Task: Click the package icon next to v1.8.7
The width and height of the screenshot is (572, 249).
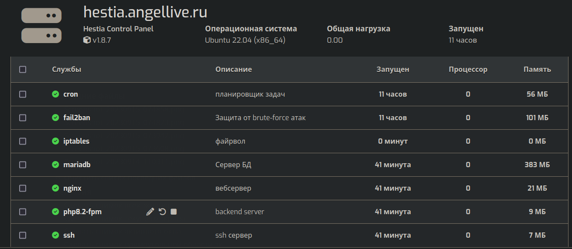Action: tap(87, 40)
